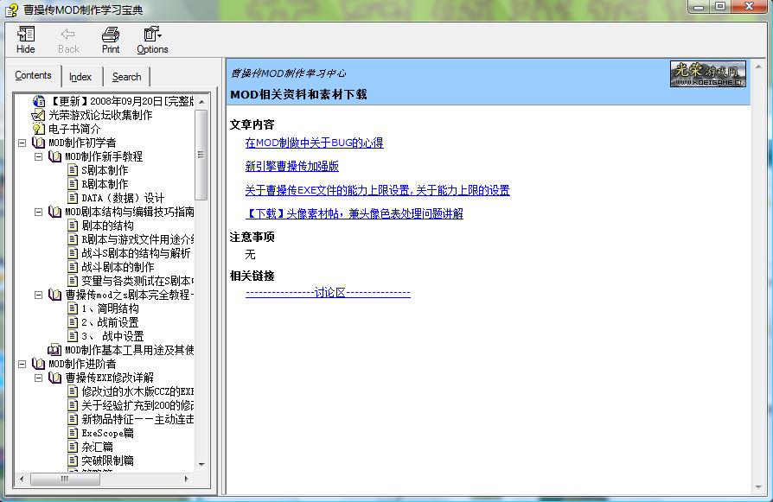Select the 【更新】2008年09月20日 tree entry

(x=121, y=101)
